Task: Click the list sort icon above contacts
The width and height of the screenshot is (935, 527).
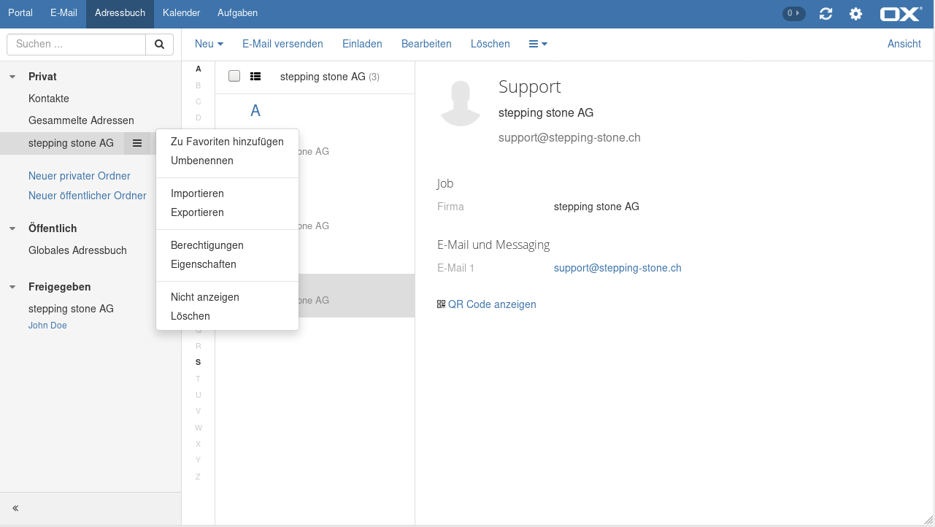Action: click(x=255, y=76)
